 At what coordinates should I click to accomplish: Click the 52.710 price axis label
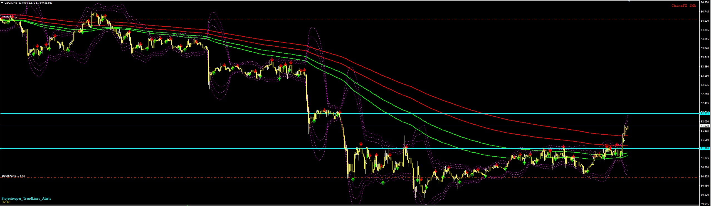coord(705,94)
